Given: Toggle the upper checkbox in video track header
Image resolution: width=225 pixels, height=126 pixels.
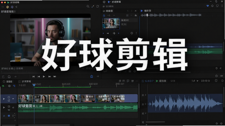Looking at the screenshot, I should tap(9, 97).
